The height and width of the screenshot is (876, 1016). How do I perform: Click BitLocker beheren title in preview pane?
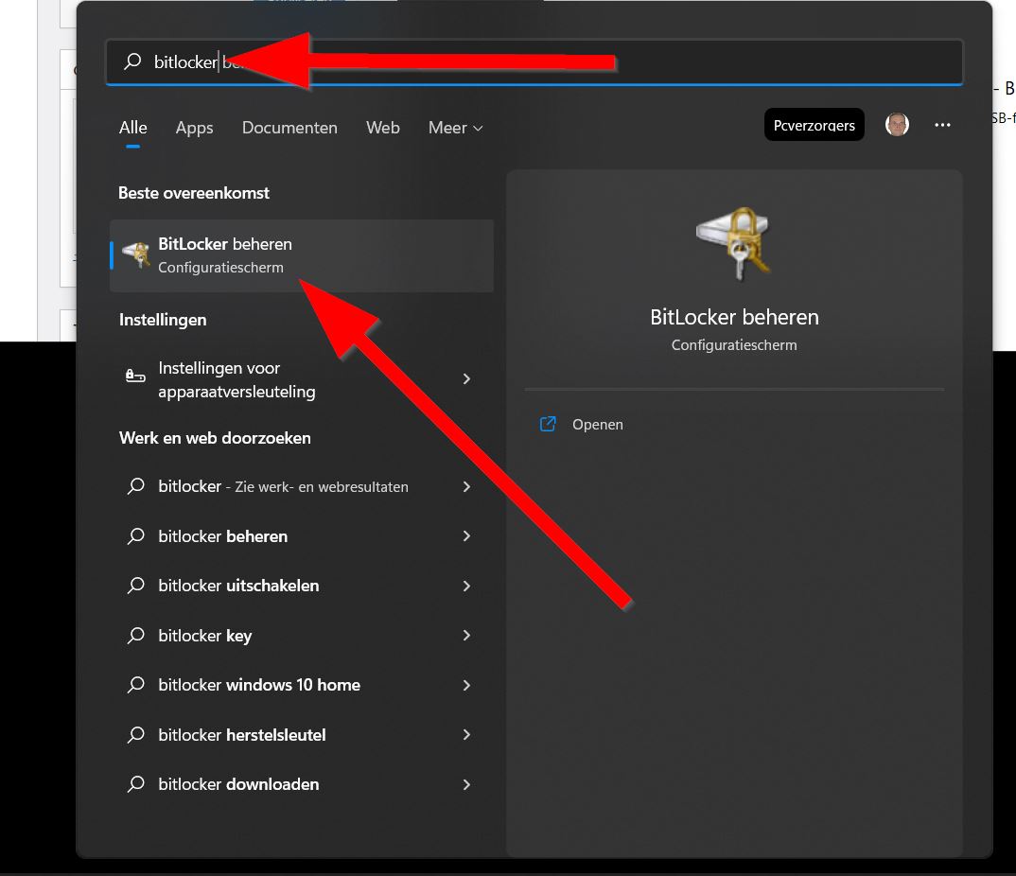(734, 318)
